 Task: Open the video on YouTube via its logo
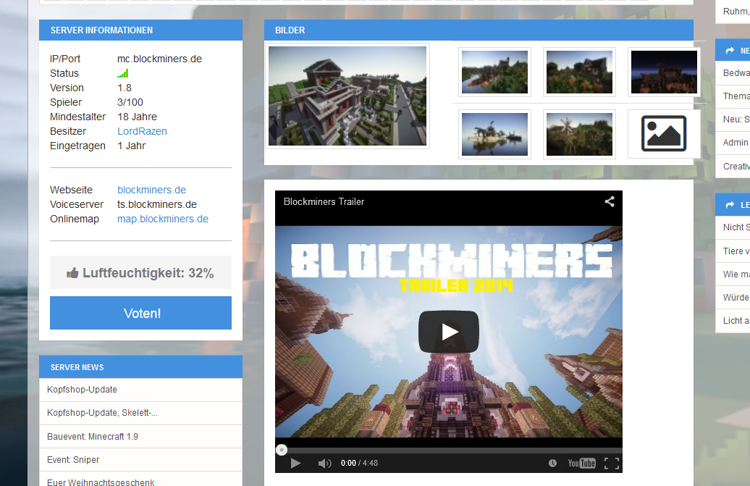pyautogui.click(x=581, y=464)
